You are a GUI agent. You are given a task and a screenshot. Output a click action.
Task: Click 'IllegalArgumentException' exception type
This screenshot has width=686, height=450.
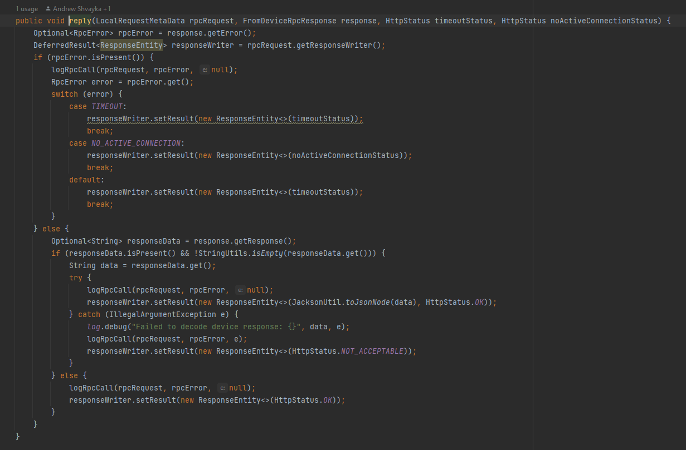pos(163,314)
